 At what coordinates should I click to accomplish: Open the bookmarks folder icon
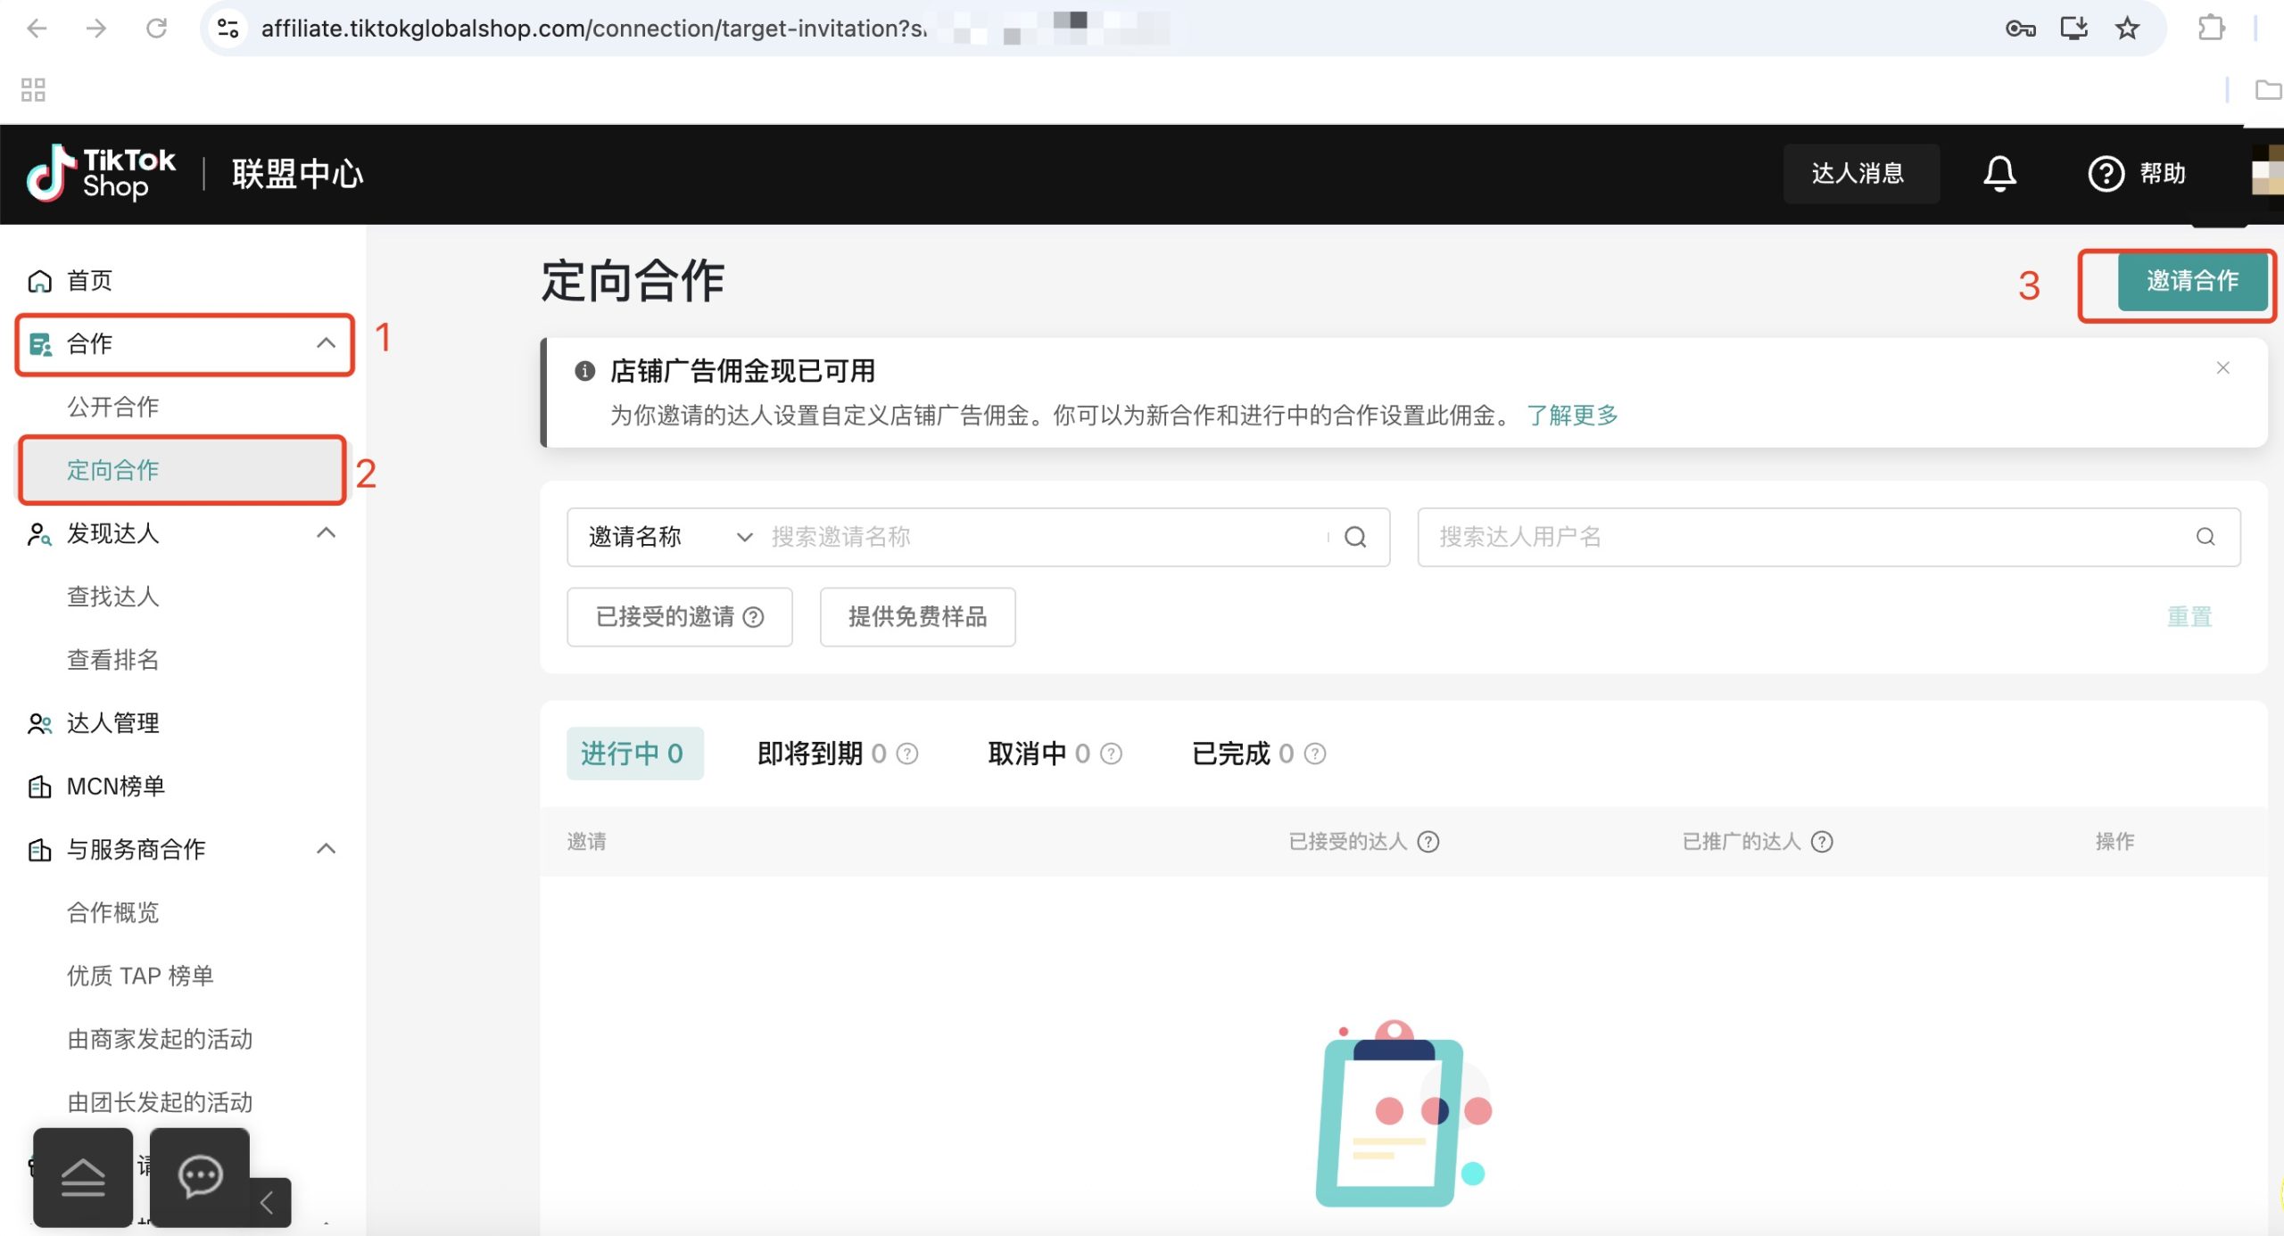(x=2268, y=89)
